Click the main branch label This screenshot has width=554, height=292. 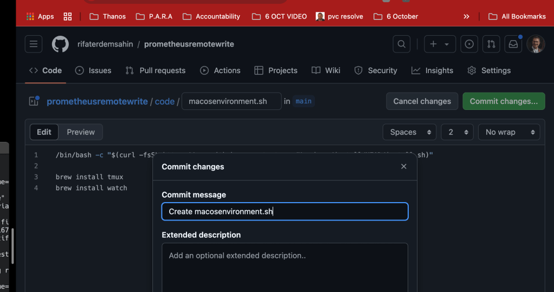[x=304, y=101]
